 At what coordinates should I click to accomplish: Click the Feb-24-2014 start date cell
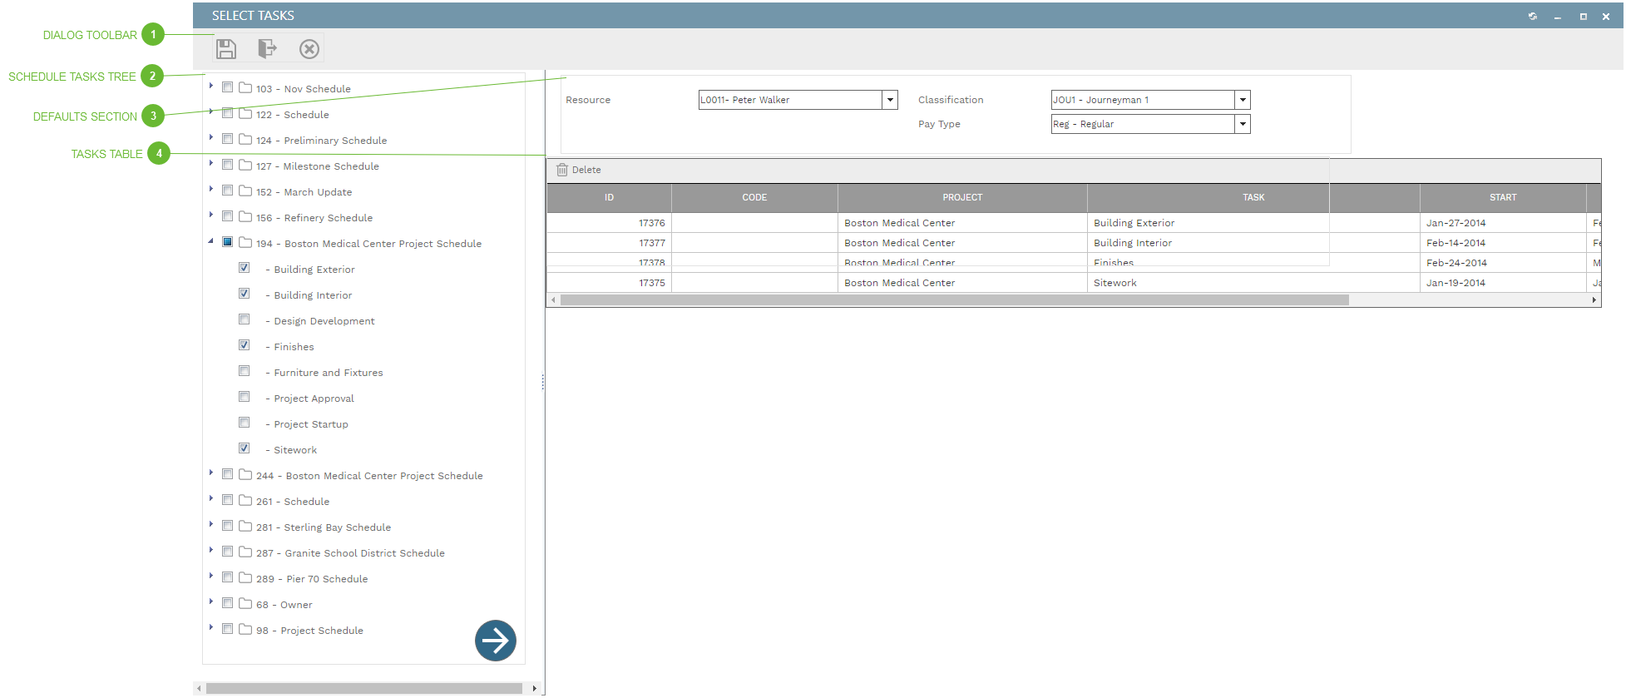pyautogui.click(x=1503, y=263)
